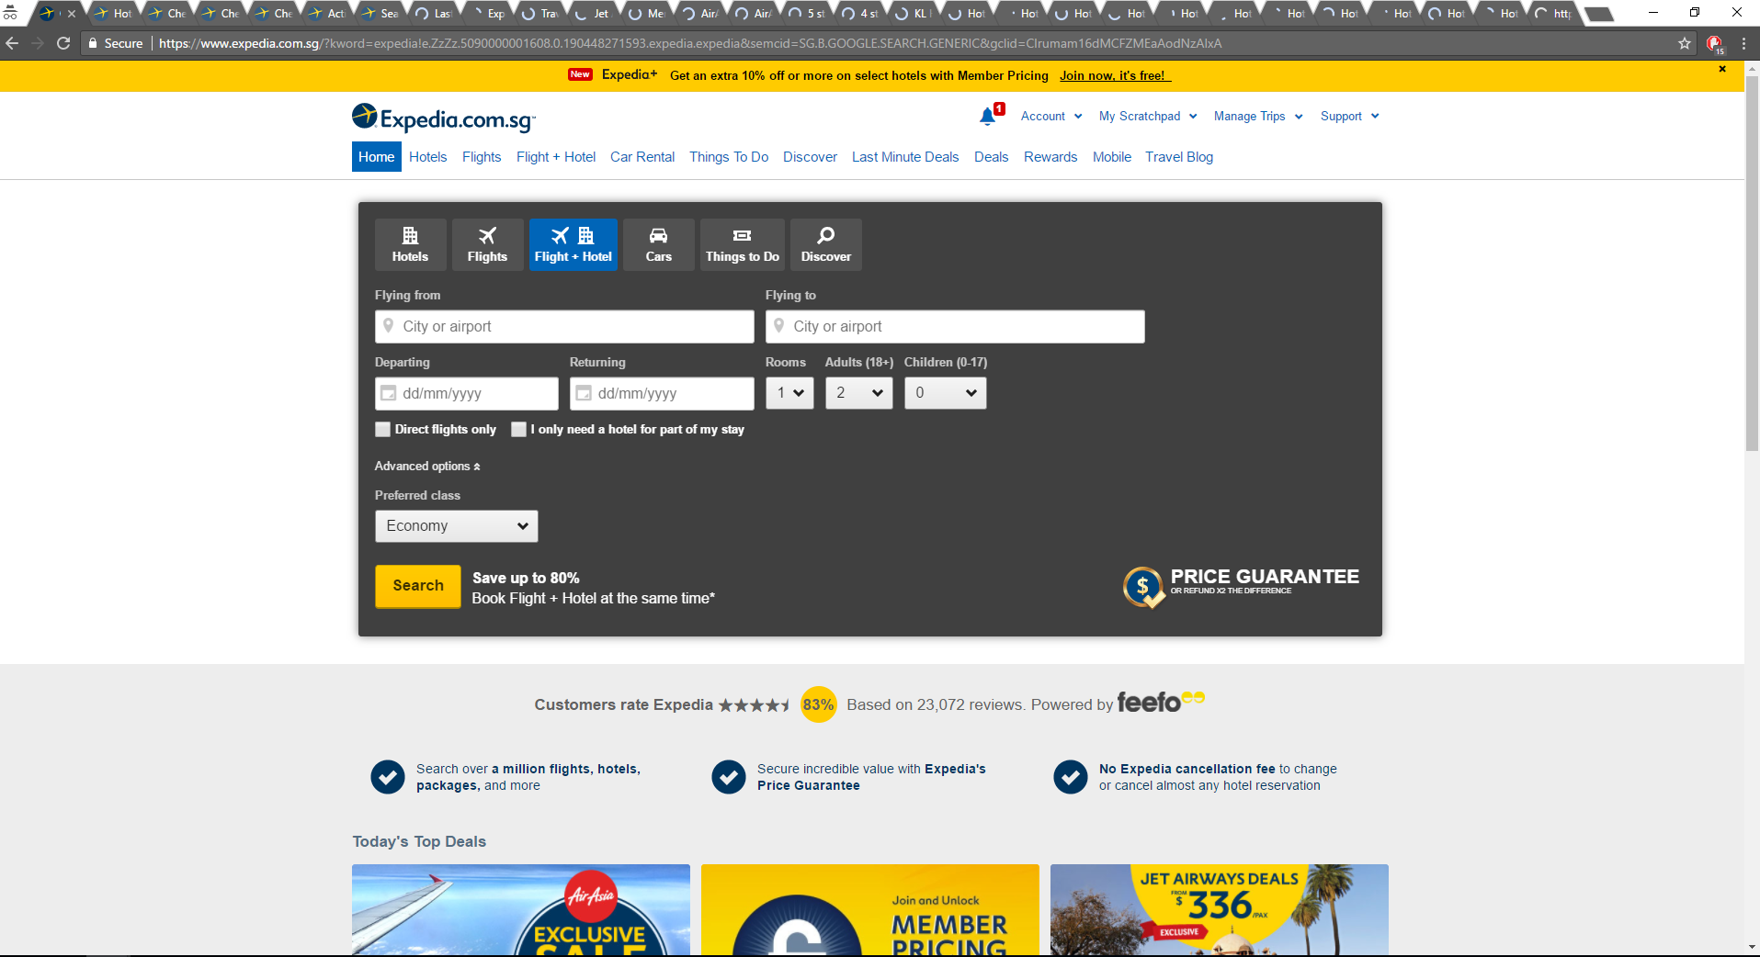1760x957 pixels.
Task: Open the Rooms dropdown
Action: click(x=789, y=393)
